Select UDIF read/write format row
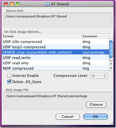 tap(55, 58)
